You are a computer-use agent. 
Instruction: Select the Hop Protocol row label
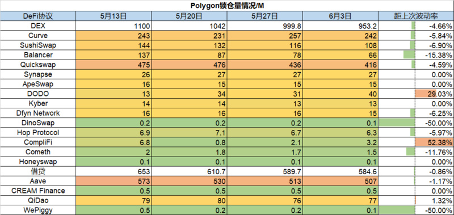(x=38, y=133)
